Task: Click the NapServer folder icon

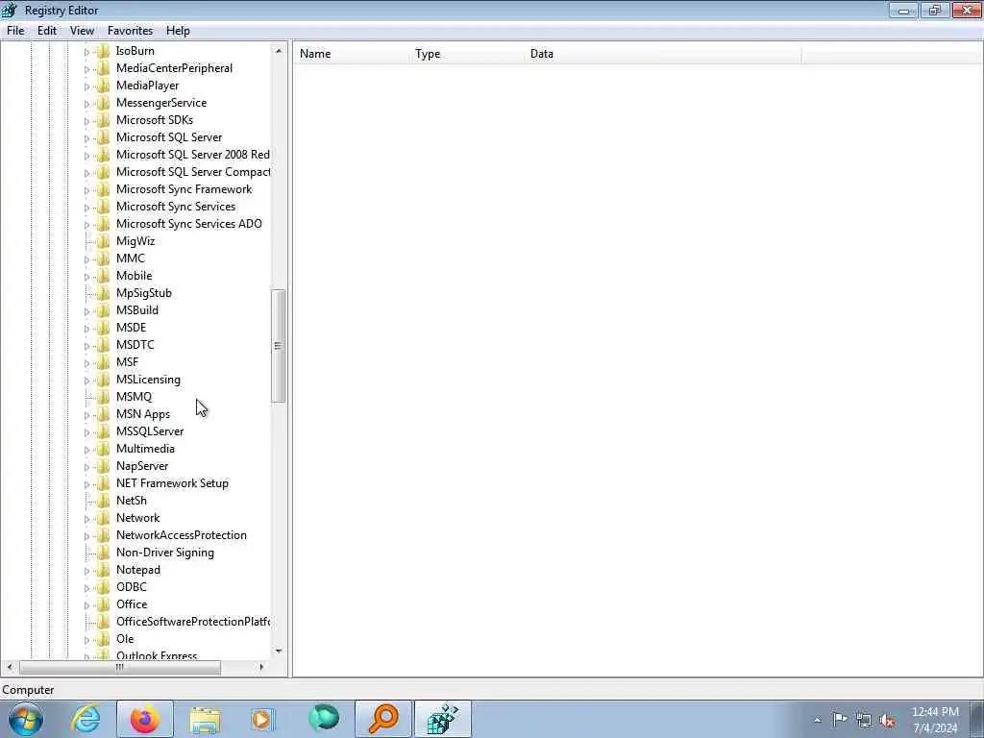Action: (x=104, y=466)
